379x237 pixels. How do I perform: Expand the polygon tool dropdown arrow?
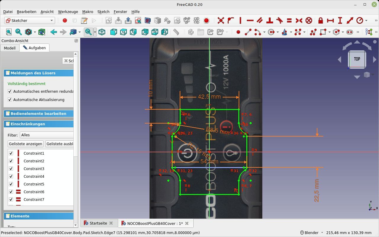tap(343, 32)
